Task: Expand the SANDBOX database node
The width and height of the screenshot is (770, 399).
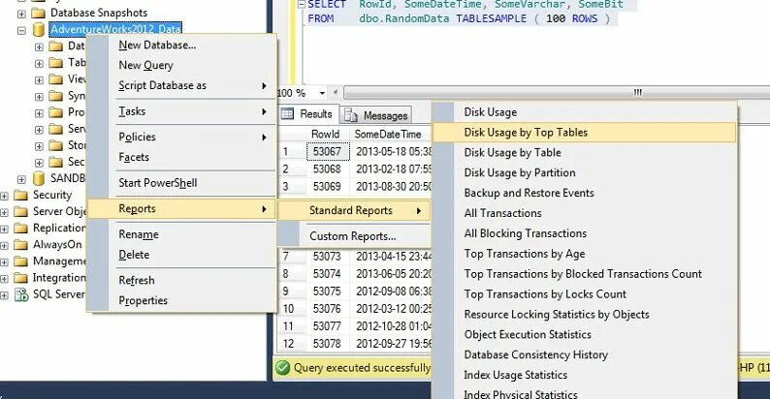Action: click(21, 179)
